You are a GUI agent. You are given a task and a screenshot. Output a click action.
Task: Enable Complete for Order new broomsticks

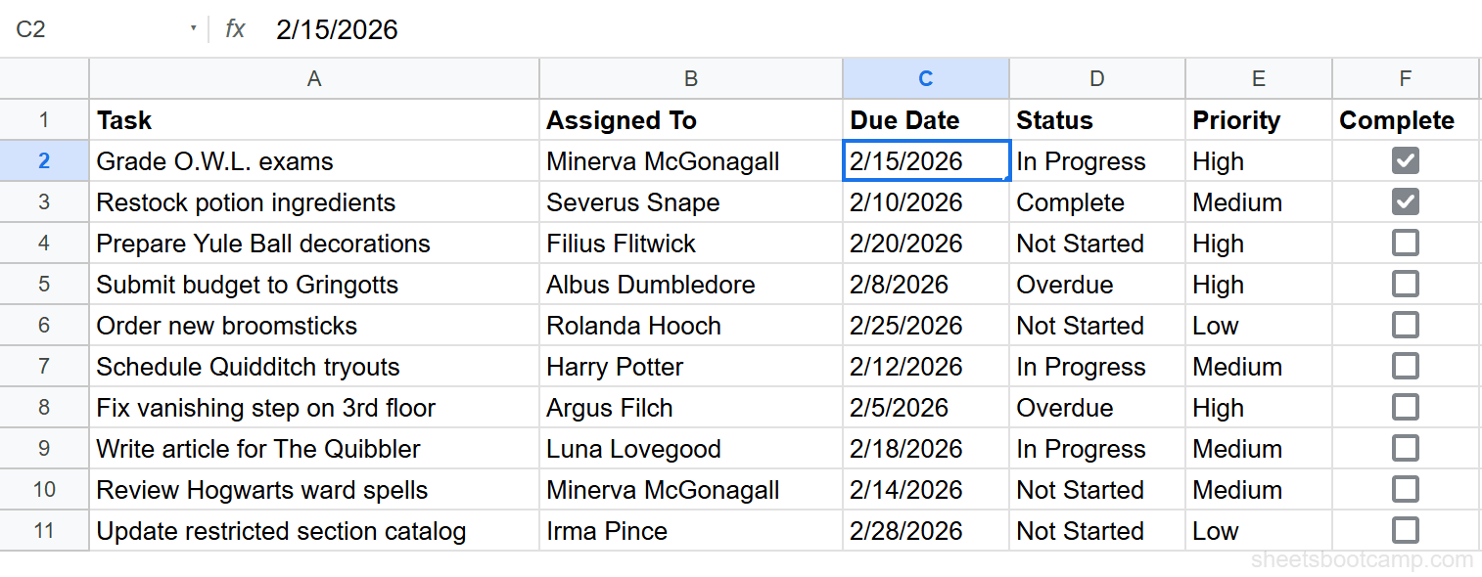(x=1405, y=325)
